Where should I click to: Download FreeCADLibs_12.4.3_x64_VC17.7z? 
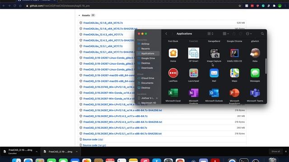103,35
